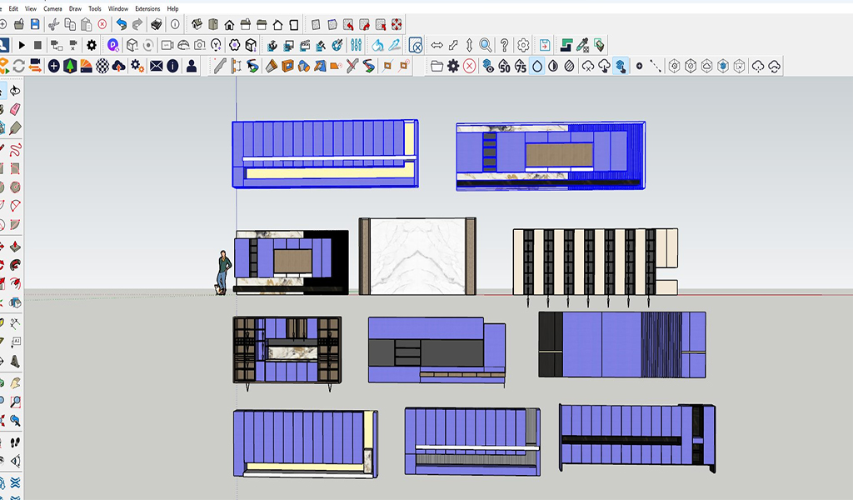Select the eyedropper sampler icon

pos(582,45)
